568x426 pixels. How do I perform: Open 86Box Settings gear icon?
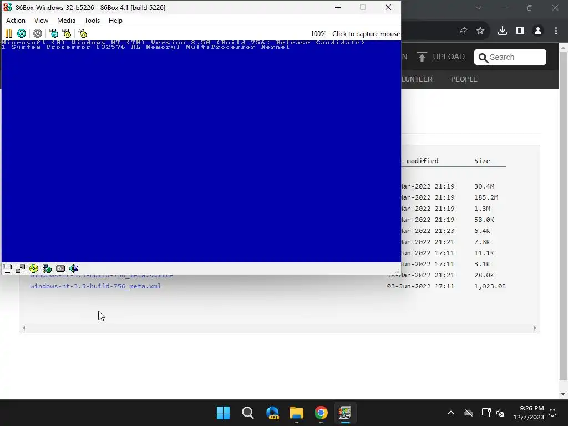pyautogui.click(x=83, y=33)
